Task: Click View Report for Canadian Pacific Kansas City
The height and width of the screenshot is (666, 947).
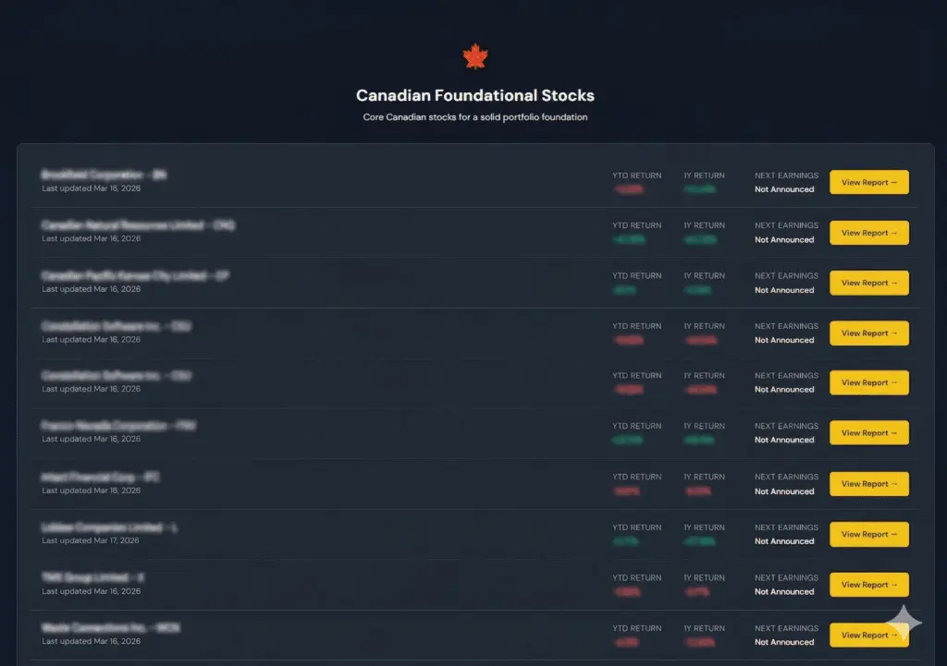Action: (868, 283)
